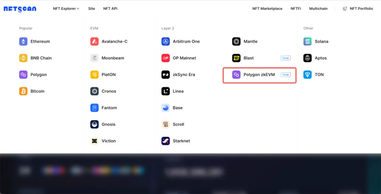Image resolution: width=381 pixels, height=194 pixels.
Task: Choose the purple Polygon icon under Popular
Action: 23,74
